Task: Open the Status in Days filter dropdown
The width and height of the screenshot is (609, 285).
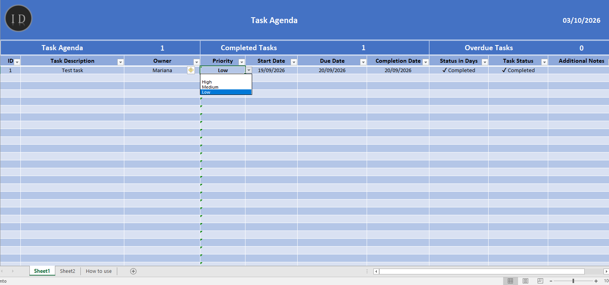Action: pos(485,62)
